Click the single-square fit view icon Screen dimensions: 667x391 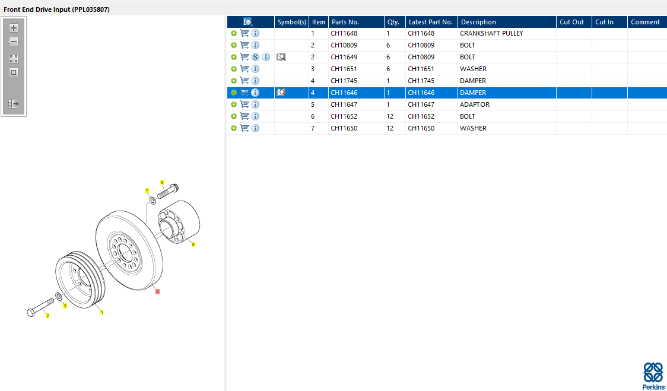point(14,72)
